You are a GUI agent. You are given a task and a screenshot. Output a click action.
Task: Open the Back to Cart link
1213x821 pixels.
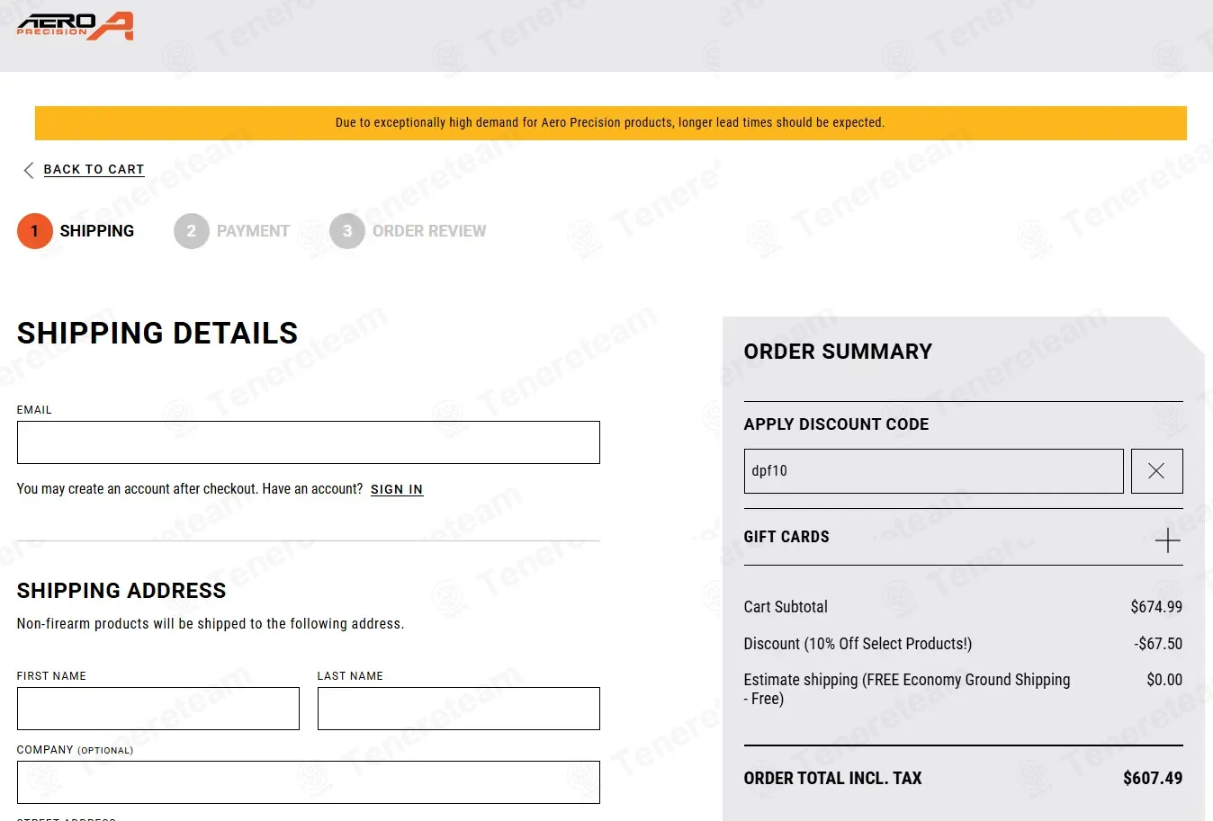click(94, 169)
